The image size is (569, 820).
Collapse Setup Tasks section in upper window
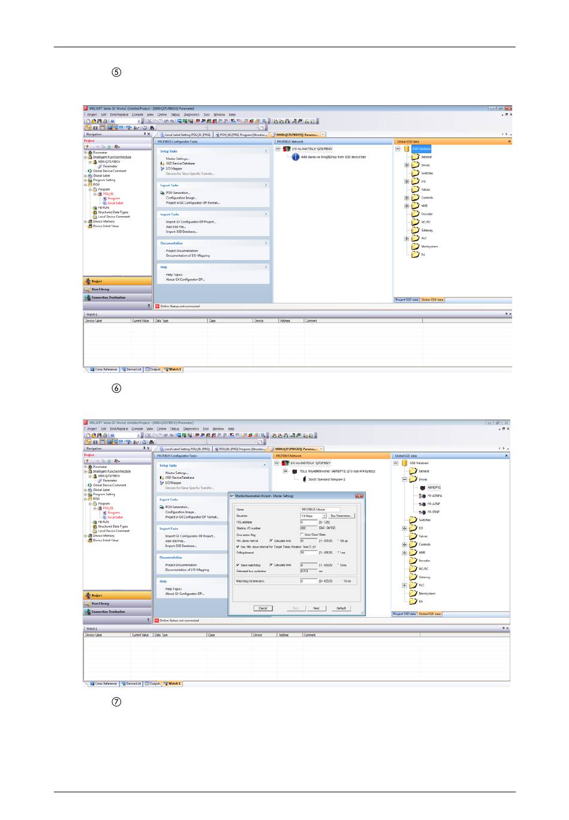point(266,151)
